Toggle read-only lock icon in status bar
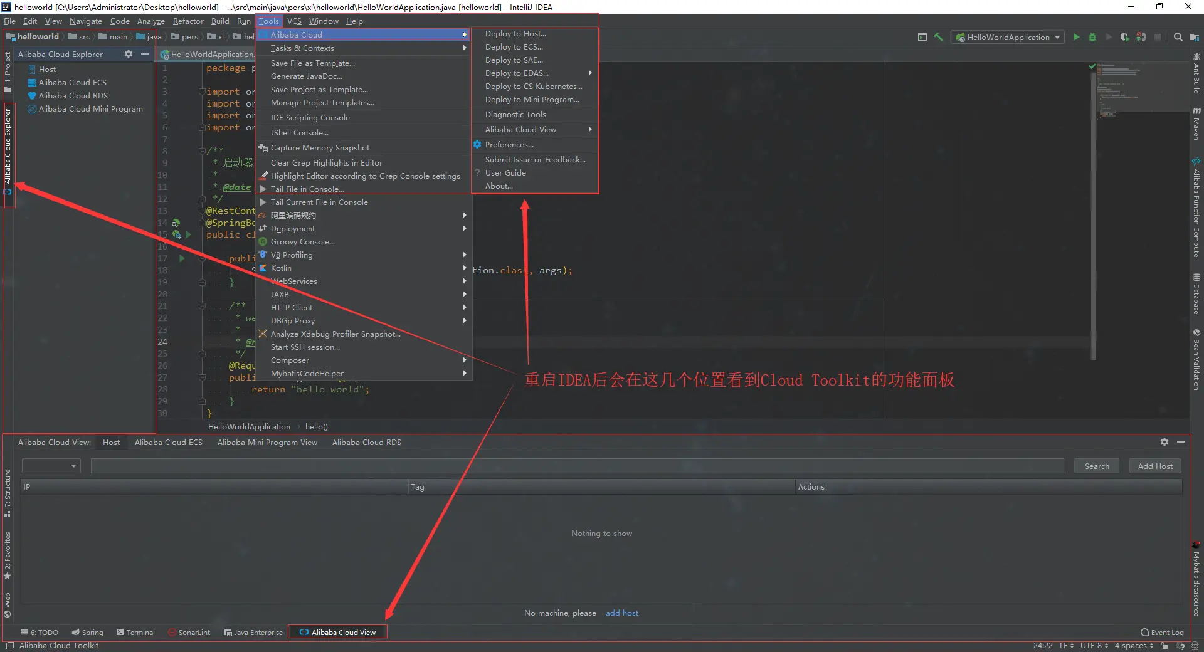The width and height of the screenshot is (1204, 652). pyautogui.click(x=1164, y=646)
